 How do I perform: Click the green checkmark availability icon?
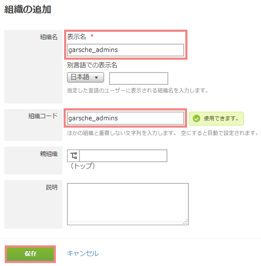(197, 119)
